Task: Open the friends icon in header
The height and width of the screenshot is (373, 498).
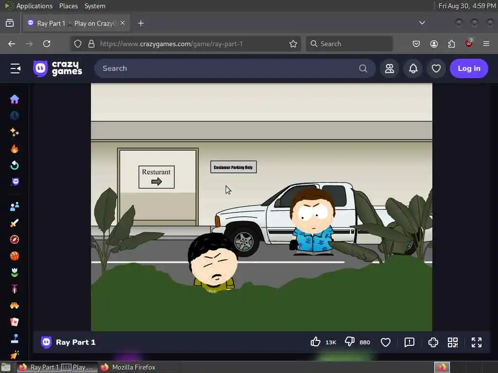Action: pos(390,68)
